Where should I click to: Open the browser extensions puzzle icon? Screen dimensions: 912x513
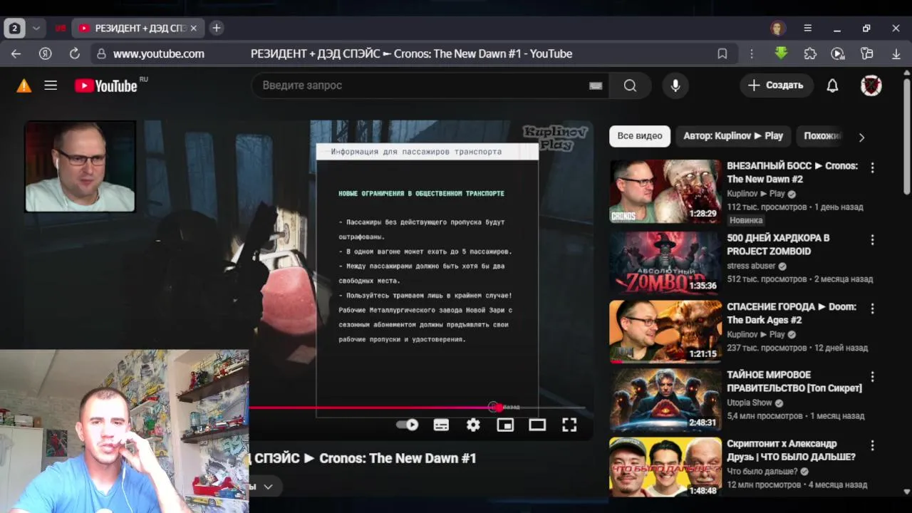[810, 53]
